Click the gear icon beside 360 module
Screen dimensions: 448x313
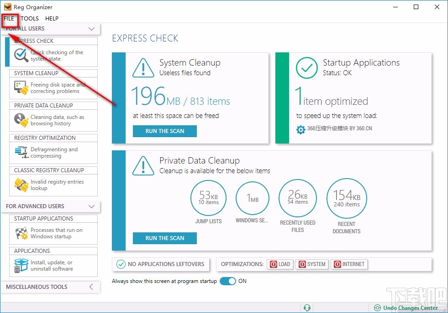click(300, 129)
